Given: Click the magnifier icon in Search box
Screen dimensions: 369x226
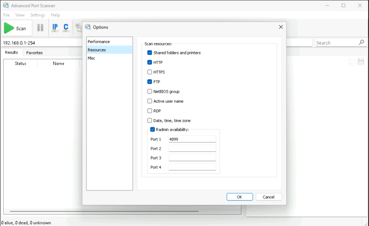Looking at the screenshot, I should [x=361, y=43].
